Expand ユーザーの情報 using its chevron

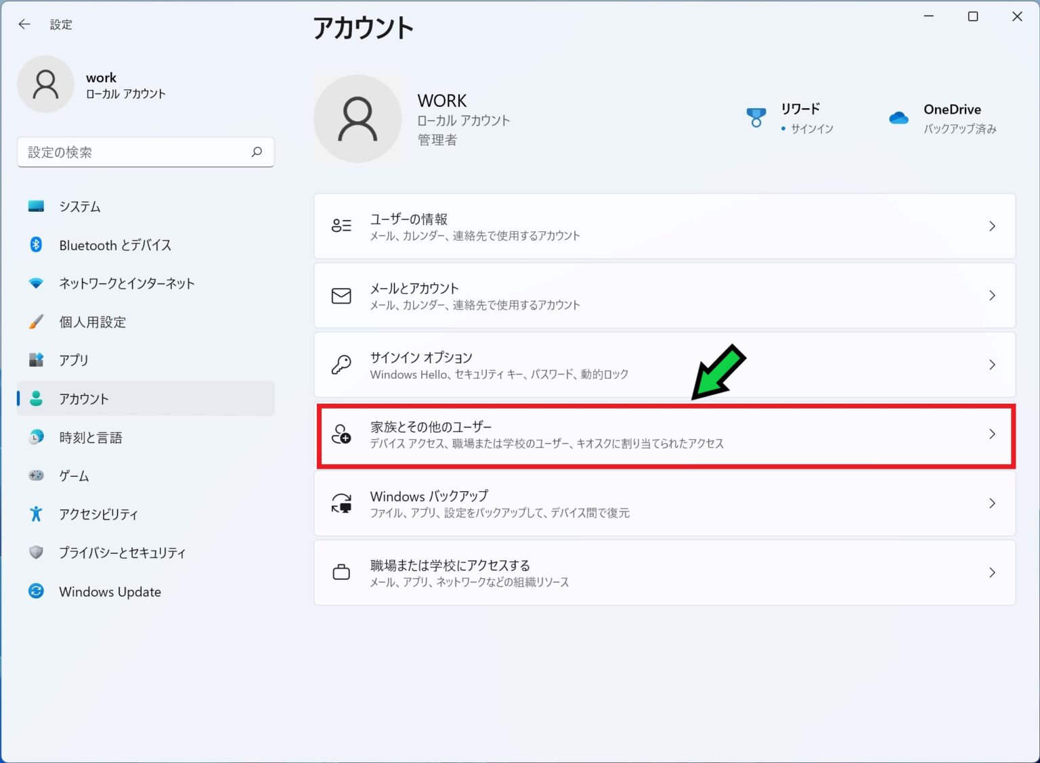pyautogui.click(x=992, y=227)
